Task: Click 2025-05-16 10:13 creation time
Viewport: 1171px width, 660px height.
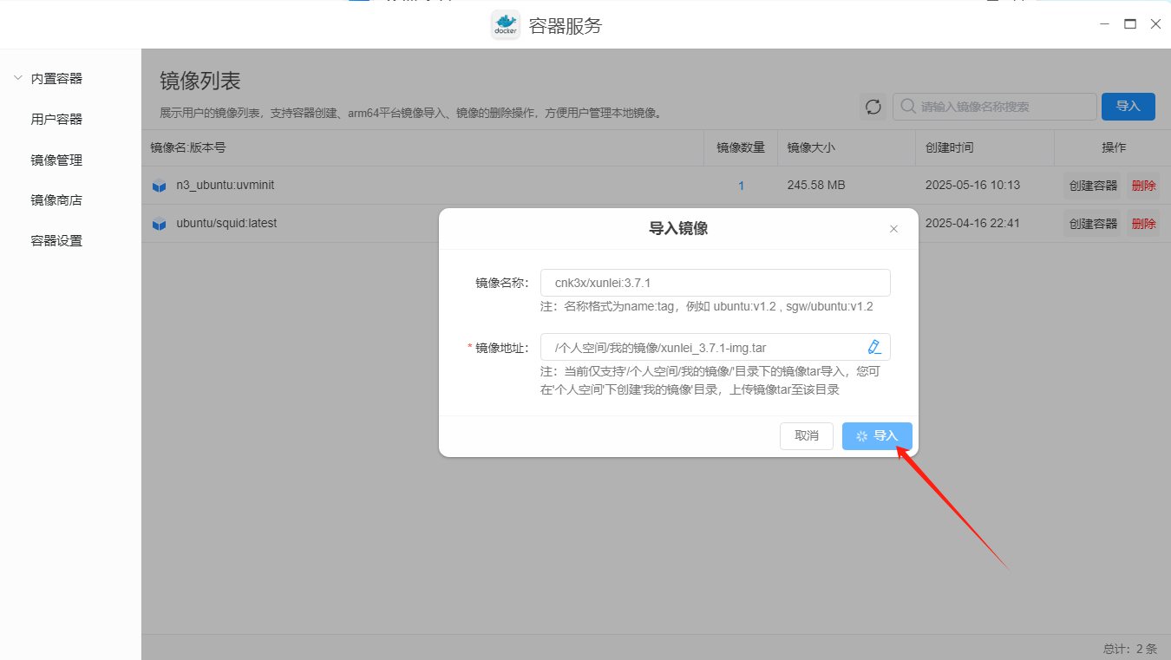Action: (x=972, y=186)
